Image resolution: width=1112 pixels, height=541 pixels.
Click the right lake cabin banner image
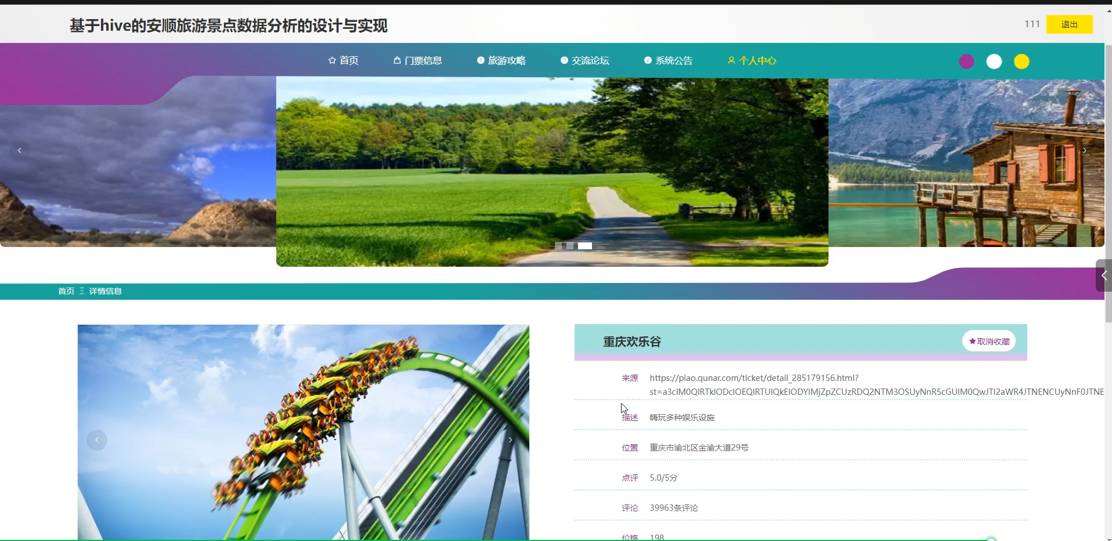click(x=966, y=162)
